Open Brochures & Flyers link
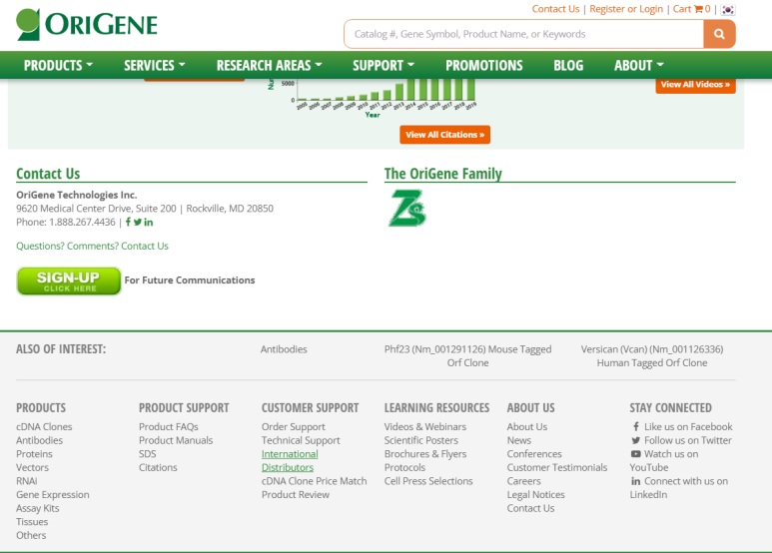This screenshot has width=772, height=553. 425,453
